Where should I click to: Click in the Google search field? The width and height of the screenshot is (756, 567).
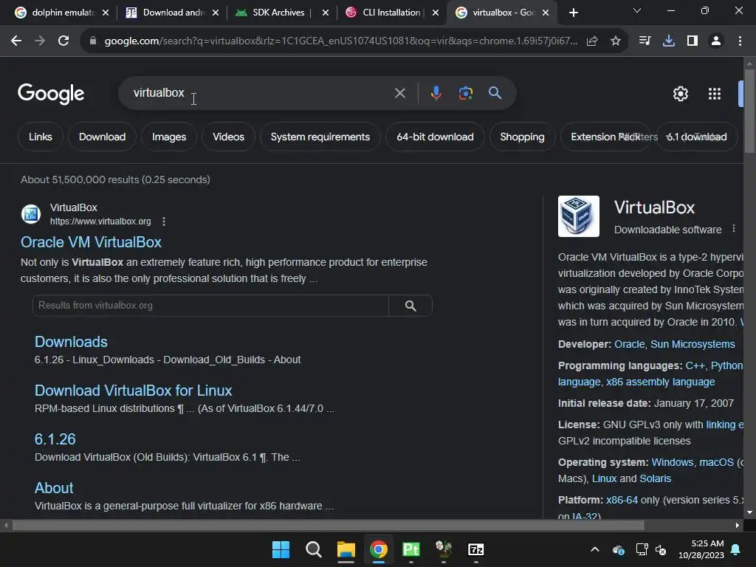[x=261, y=92]
